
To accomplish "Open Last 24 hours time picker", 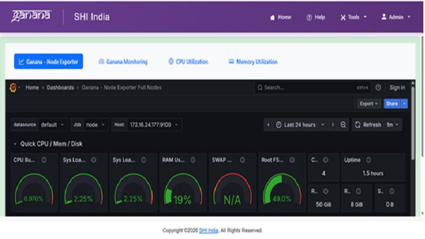I will (x=300, y=125).
